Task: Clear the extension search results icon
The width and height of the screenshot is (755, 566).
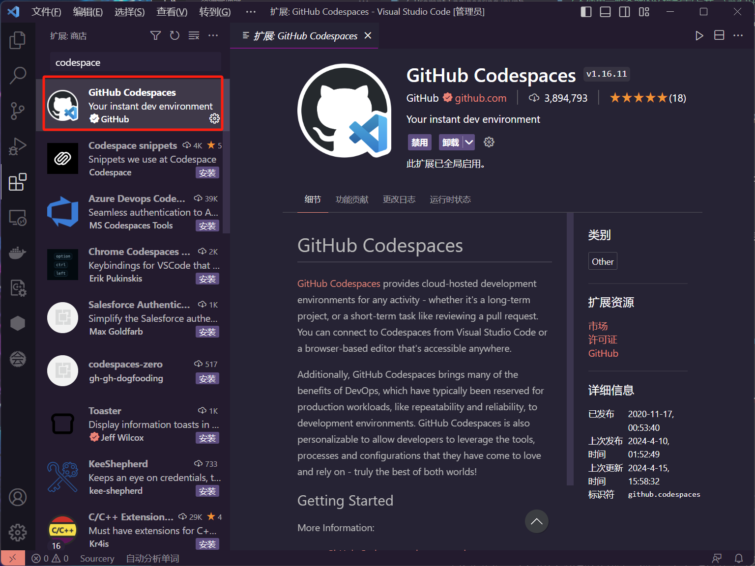Action: [194, 35]
